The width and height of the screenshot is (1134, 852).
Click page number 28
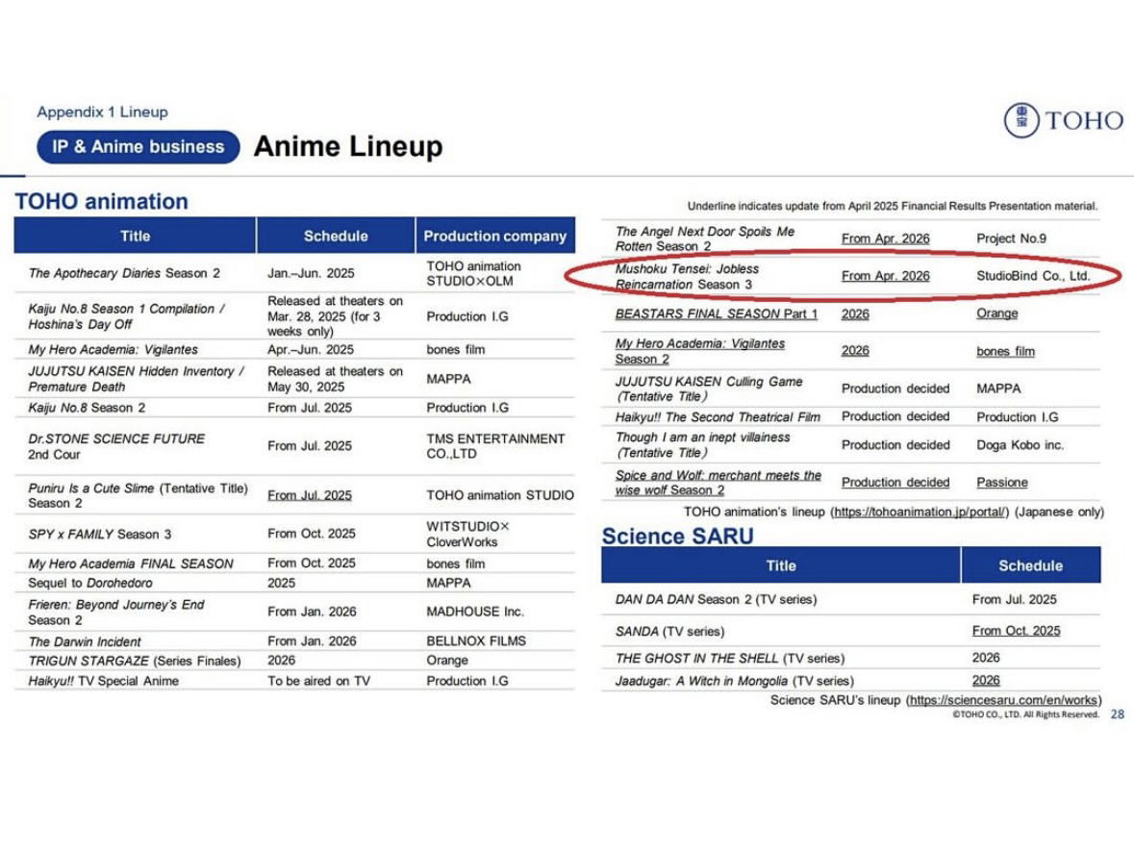click(x=1117, y=714)
